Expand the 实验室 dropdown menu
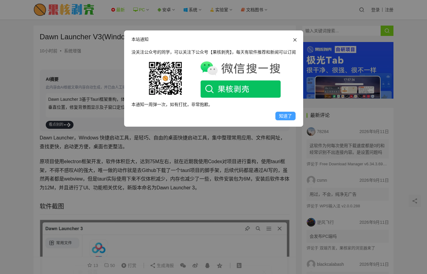Image resolution: width=427 pixels, height=274 pixels. point(221,10)
